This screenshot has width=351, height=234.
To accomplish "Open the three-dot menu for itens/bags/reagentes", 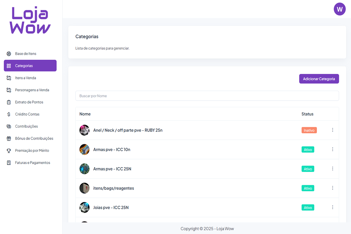I will 333,188.
